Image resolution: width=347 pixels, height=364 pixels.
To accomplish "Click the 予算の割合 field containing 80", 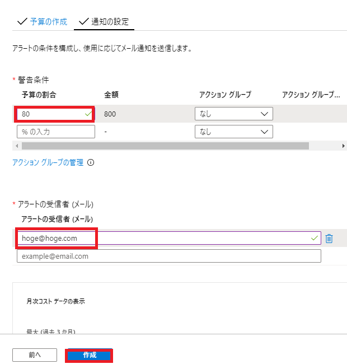I will pos(55,114).
